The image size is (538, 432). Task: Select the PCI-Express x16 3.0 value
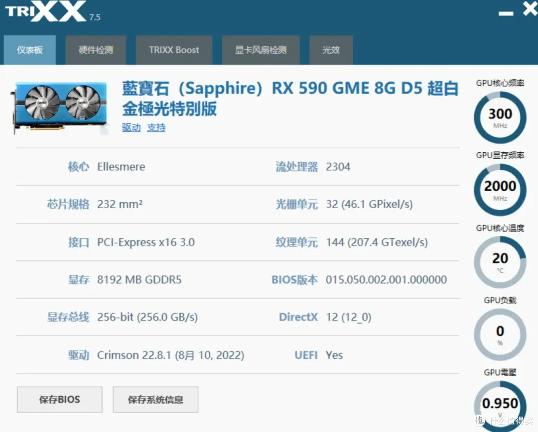(x=146, y=242)
